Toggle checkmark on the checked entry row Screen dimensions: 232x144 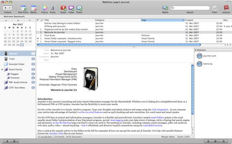point(38,38)
